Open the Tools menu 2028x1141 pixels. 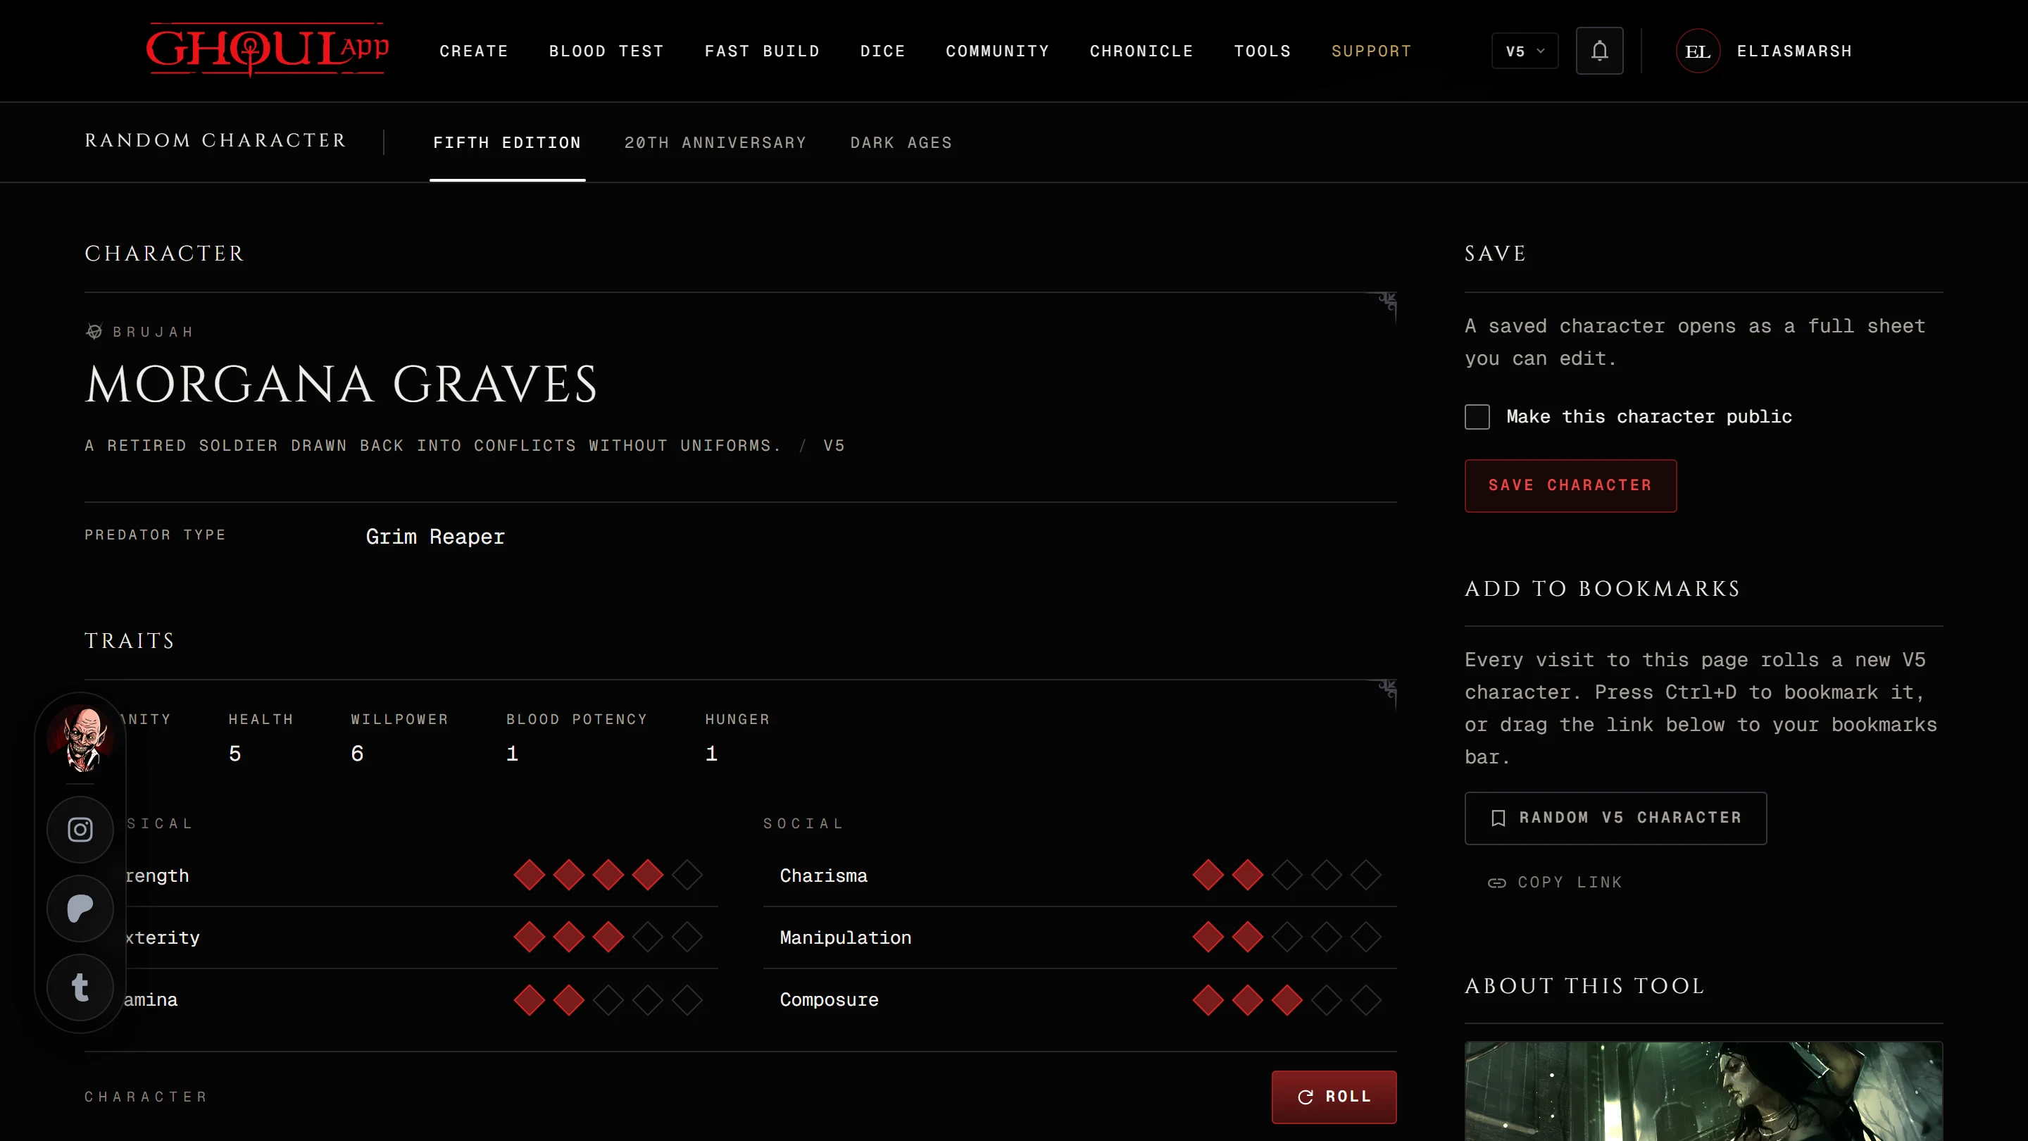pyautogui.click(x=1262, y=51)
